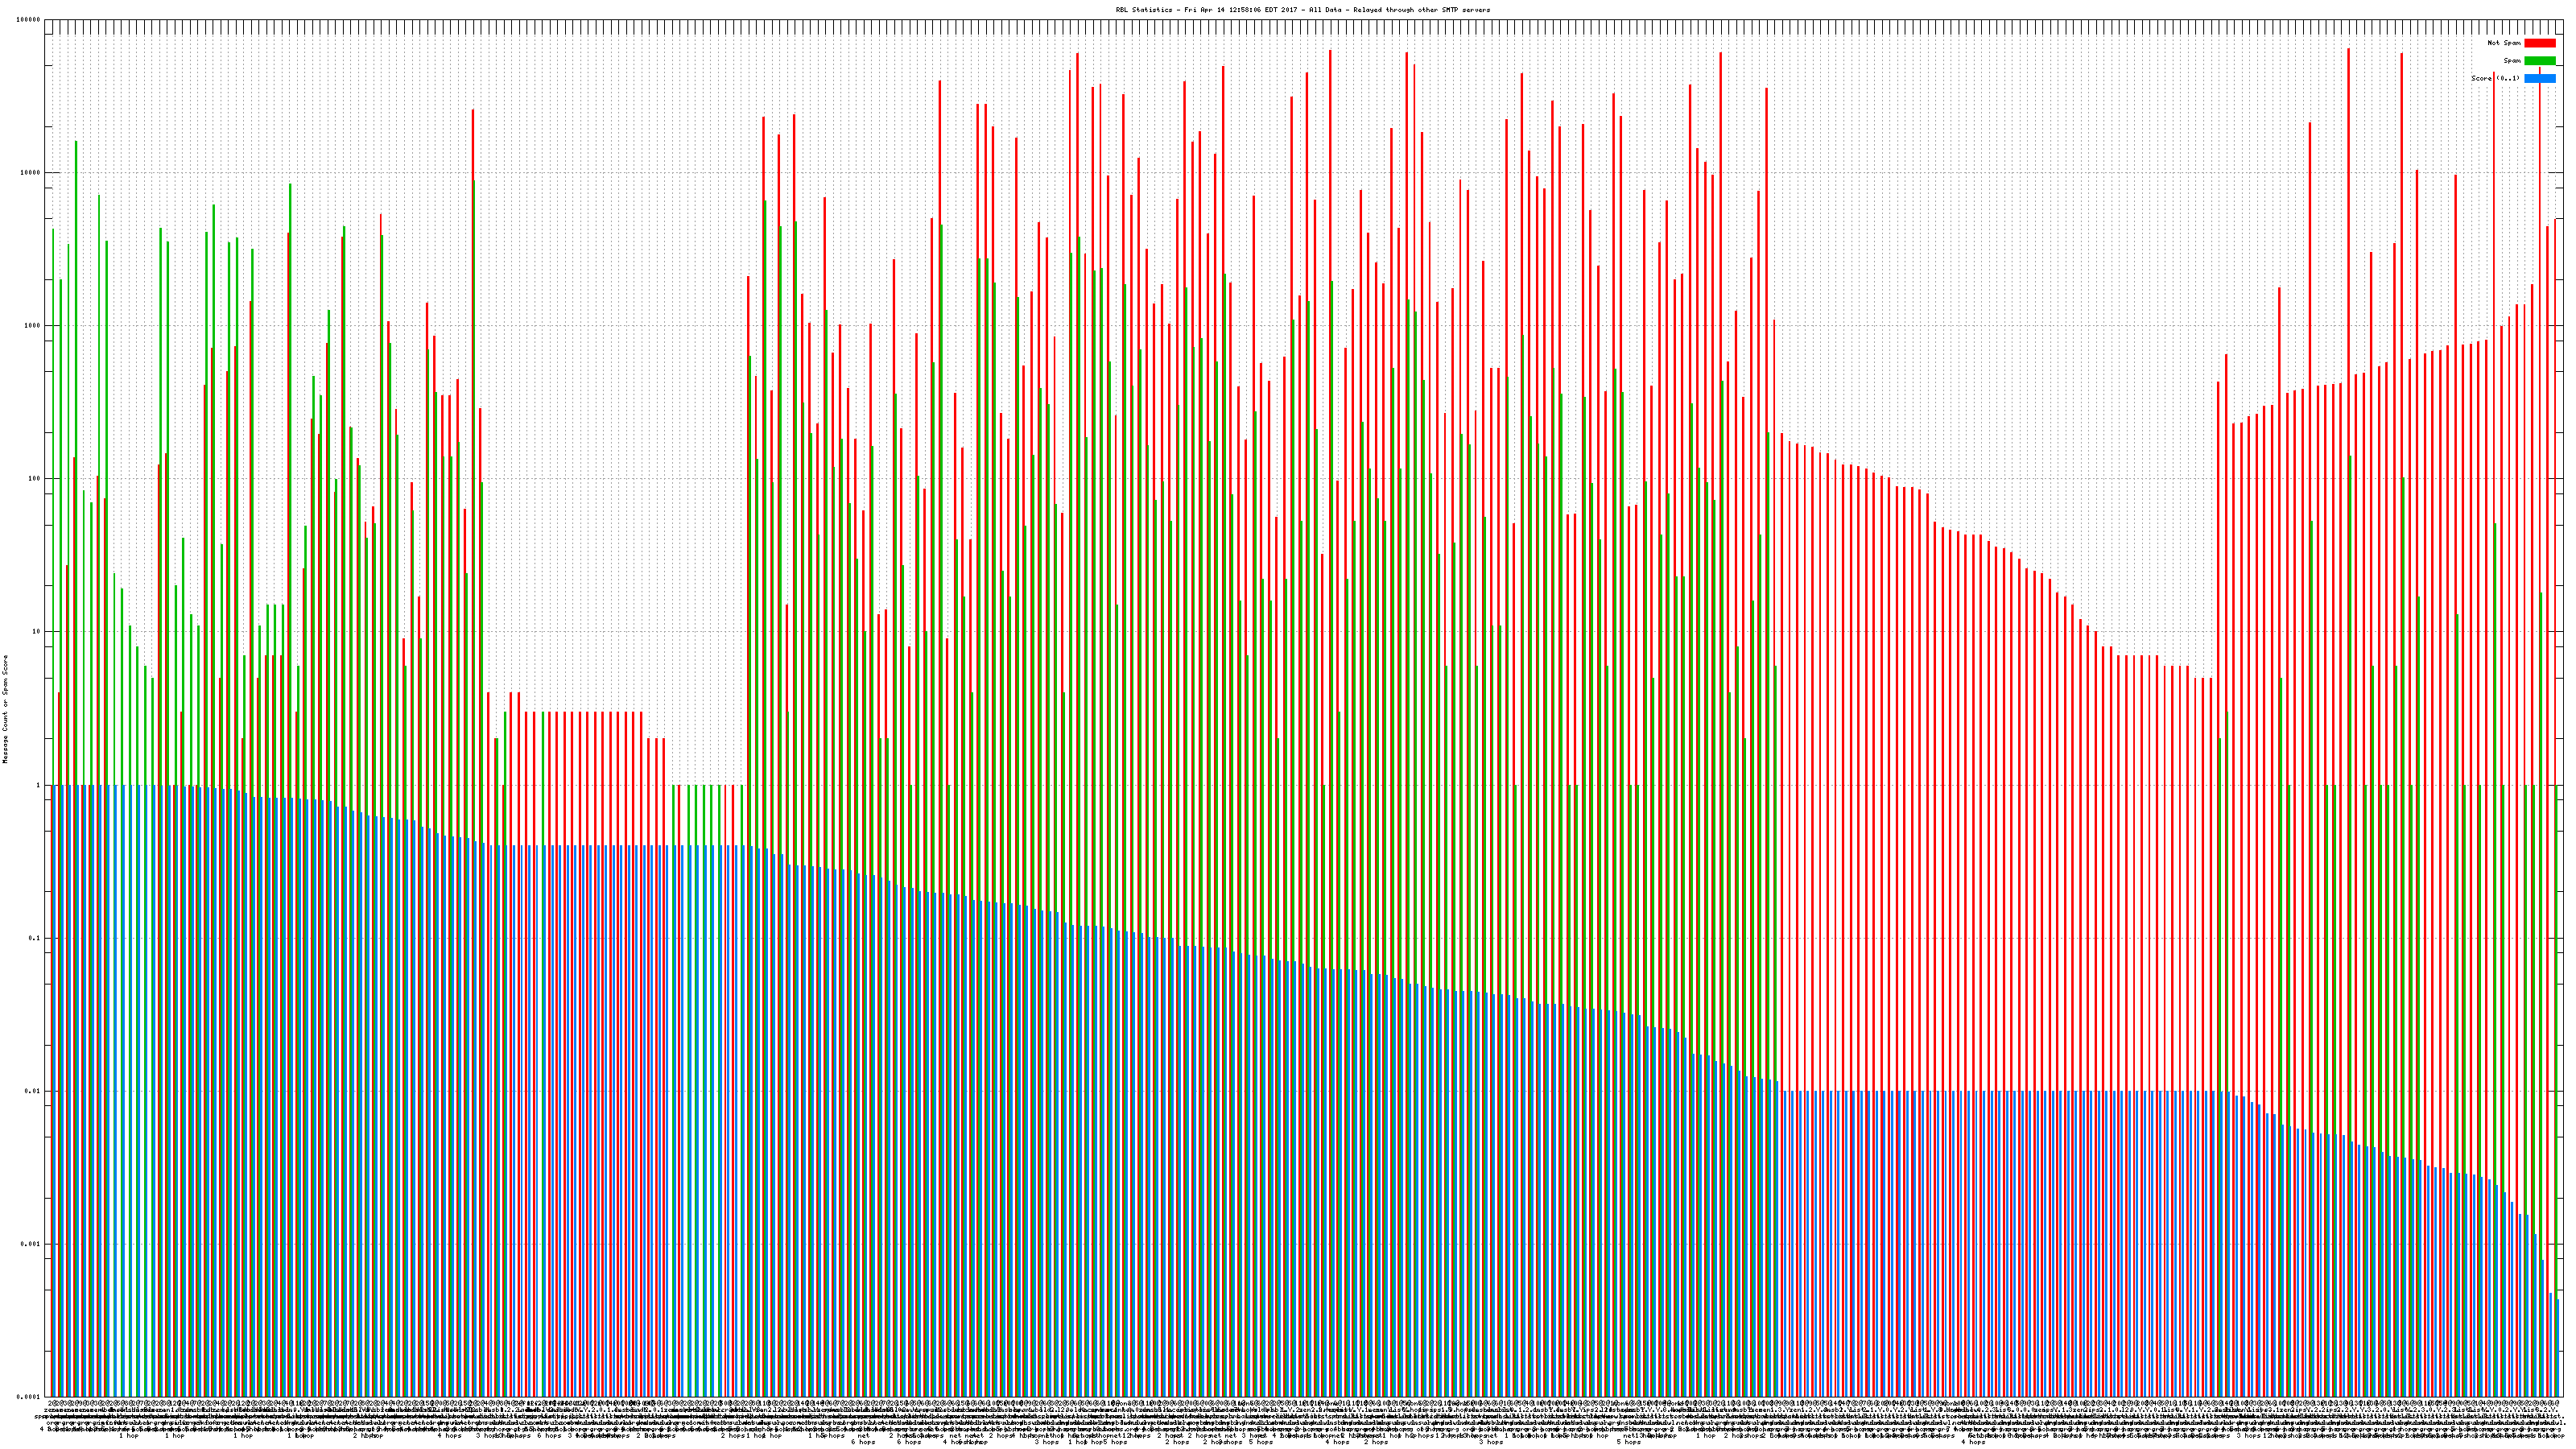Click the 0.0001 y-axis tick label
The image size is (2576, 1449).
pos(30,1397)
